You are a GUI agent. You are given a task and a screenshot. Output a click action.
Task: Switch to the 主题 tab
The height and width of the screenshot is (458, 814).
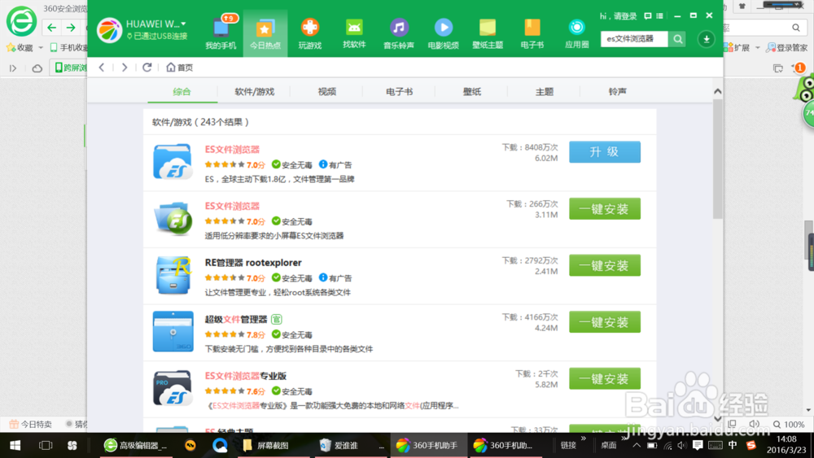pyautogui.click(x=545, y=92)
